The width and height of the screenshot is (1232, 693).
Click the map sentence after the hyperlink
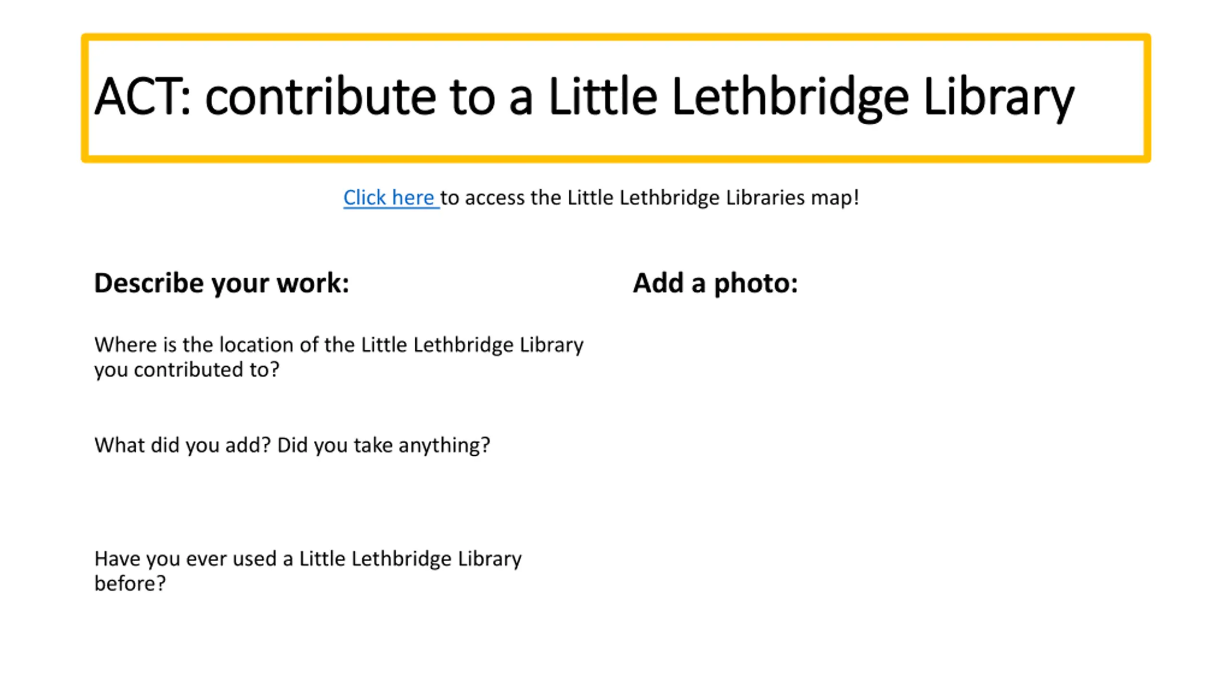pos(650,198)
